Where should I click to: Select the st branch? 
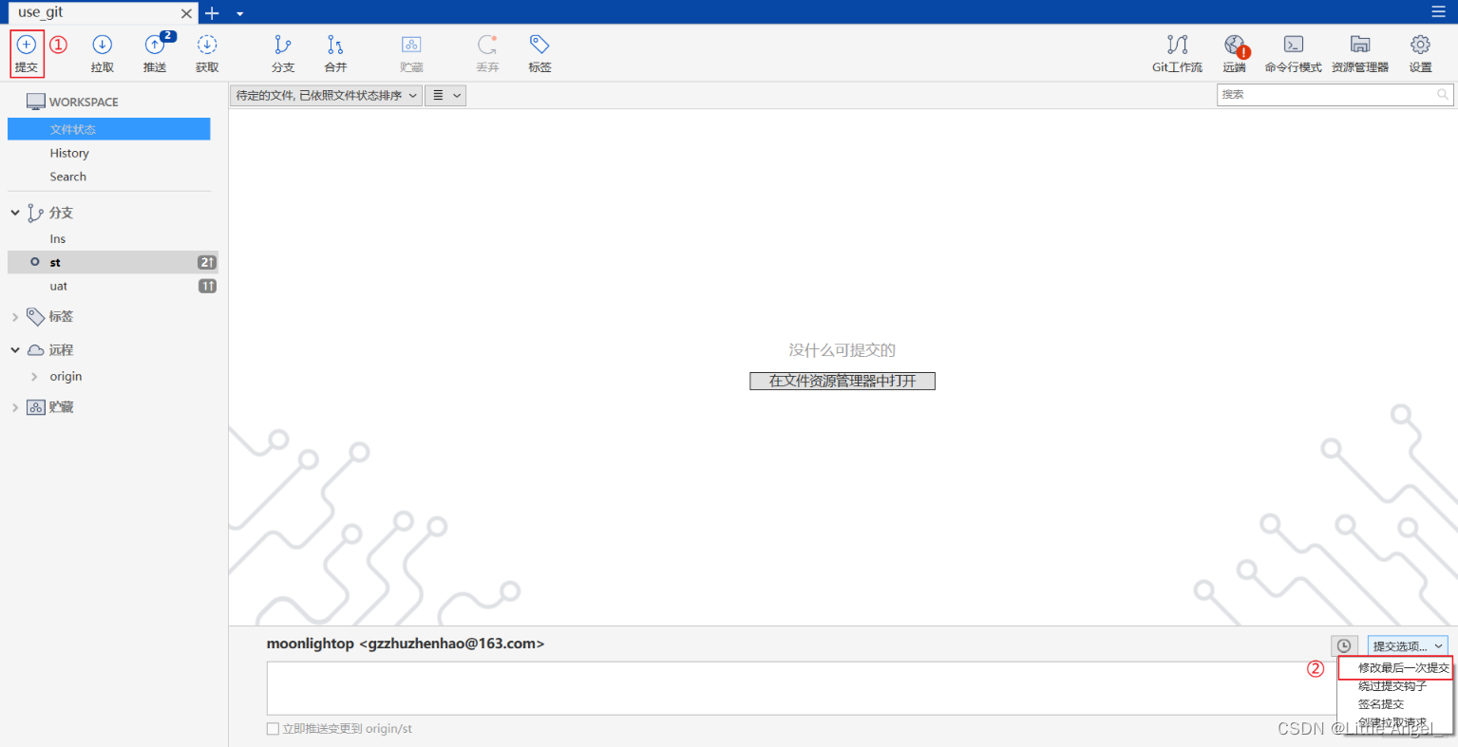(113, 262)
